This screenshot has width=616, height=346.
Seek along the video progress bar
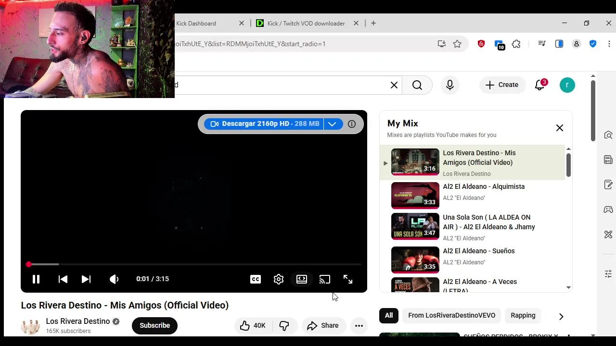point(194,264)
